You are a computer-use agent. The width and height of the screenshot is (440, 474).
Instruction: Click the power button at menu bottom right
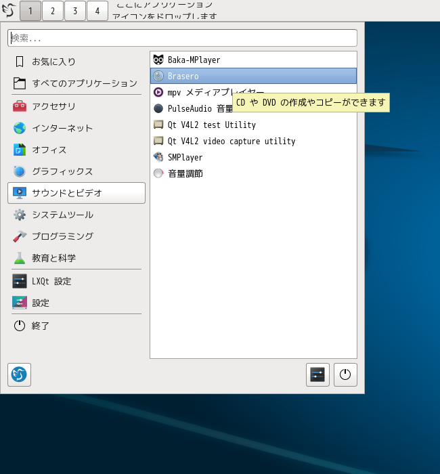345,374
